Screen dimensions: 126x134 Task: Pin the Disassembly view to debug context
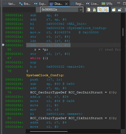click(120, 10)
